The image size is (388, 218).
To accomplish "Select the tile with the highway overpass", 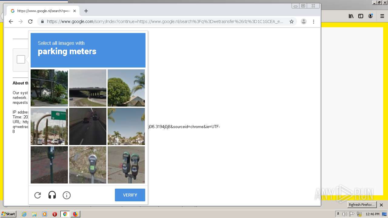I will [88, 88].
